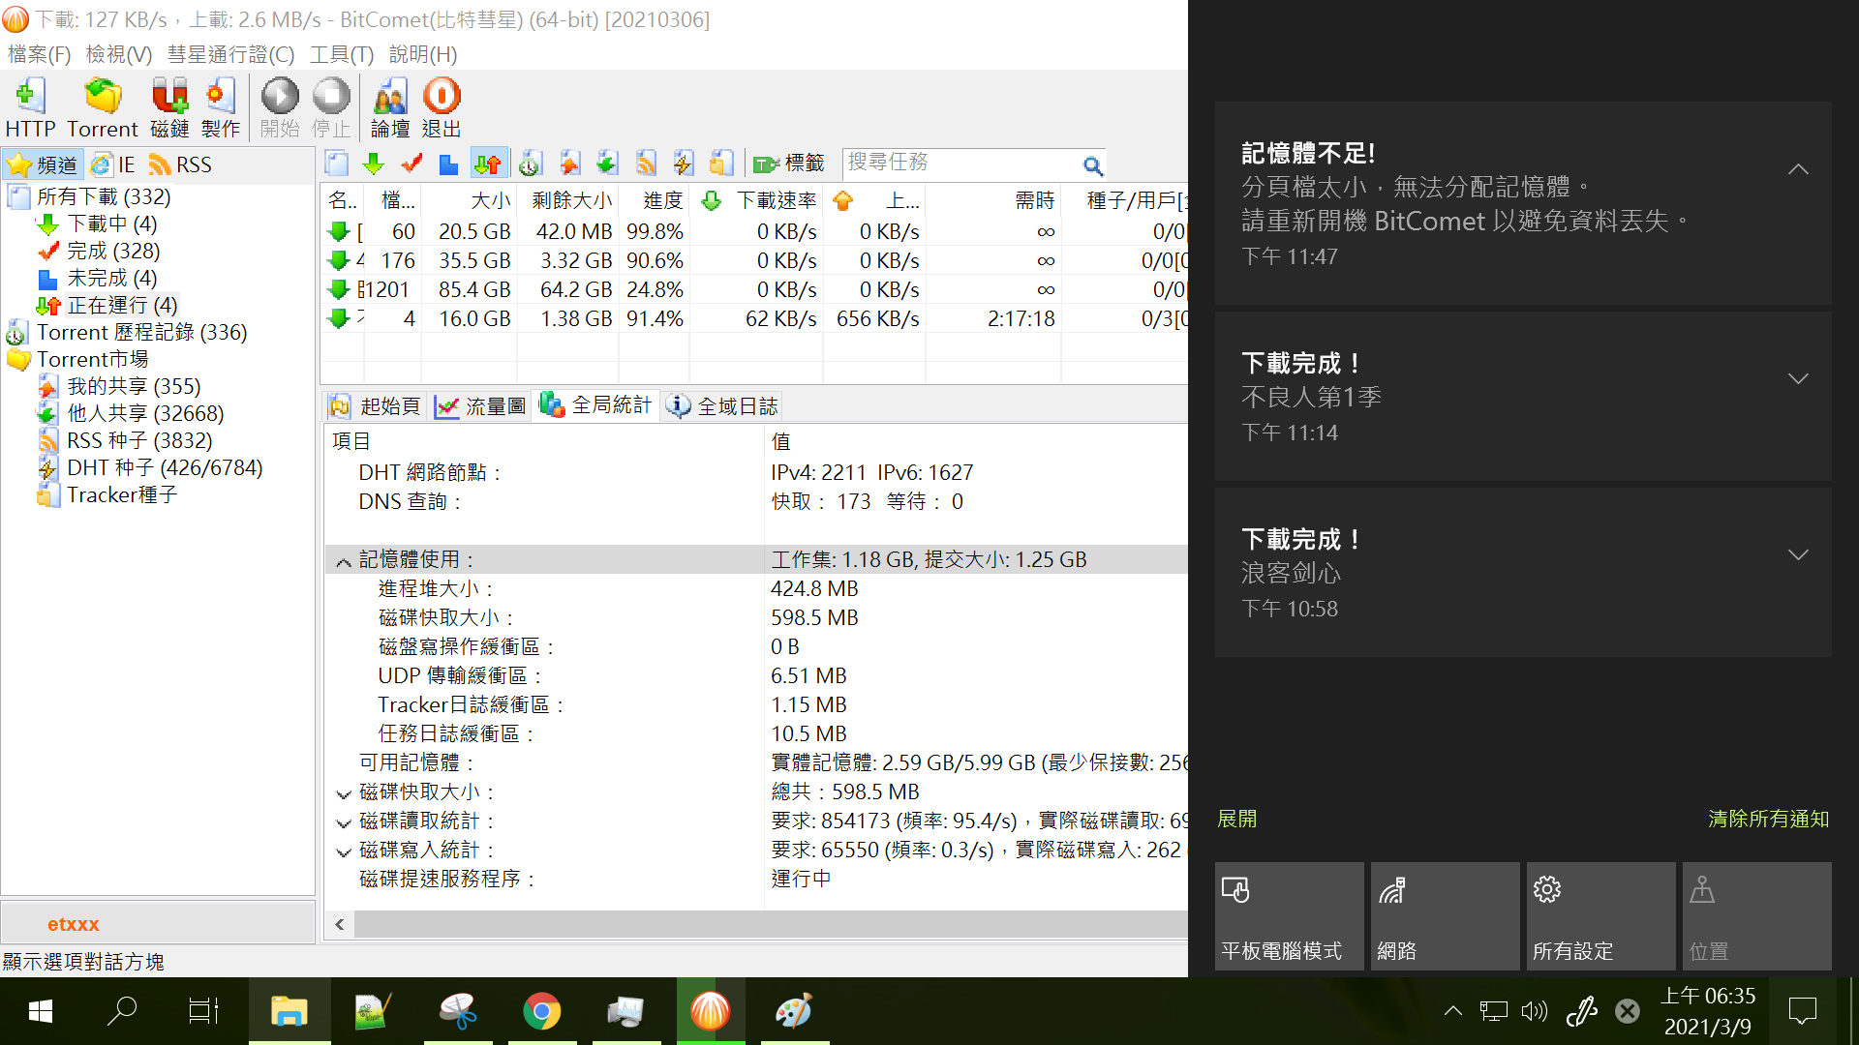Click 清除所有通知 link
This screenshot has height=1045, width=1859.
point(1767,819)
